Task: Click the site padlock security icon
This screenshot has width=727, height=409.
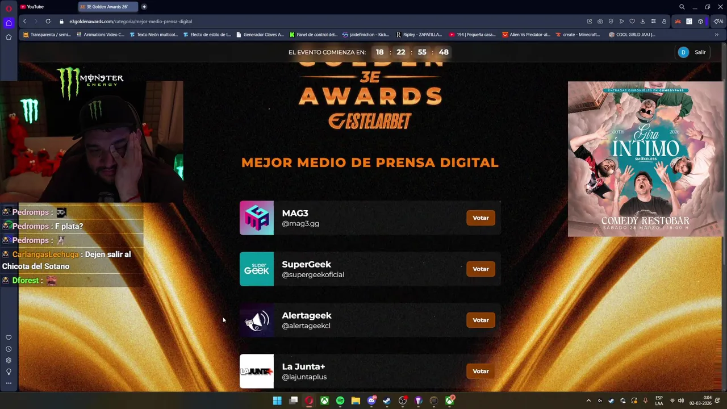Action: pos(62,21)
